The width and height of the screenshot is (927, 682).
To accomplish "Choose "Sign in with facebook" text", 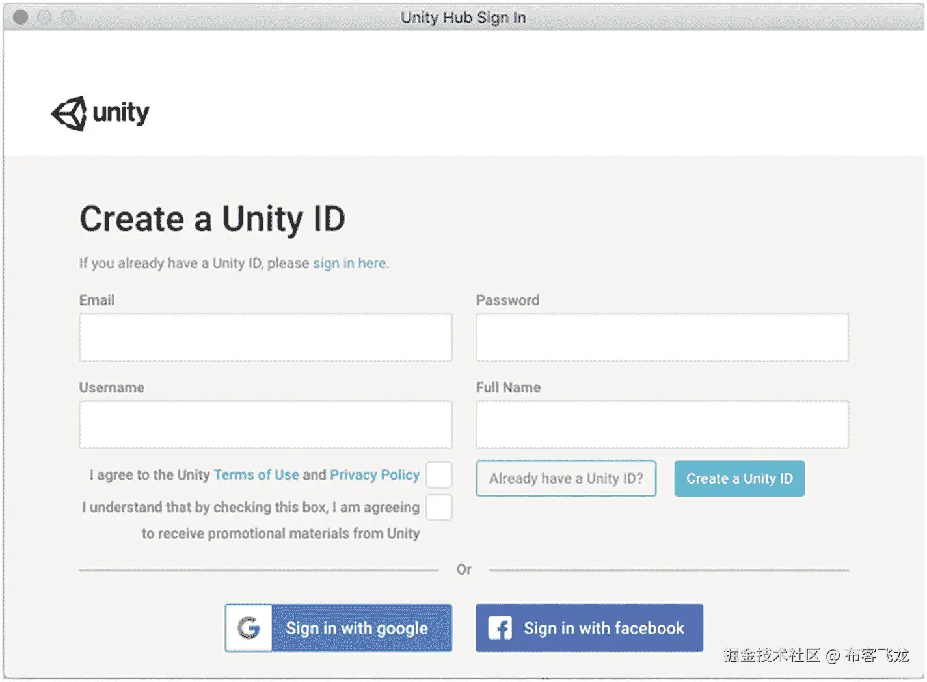I will click(x=604, y=628).
